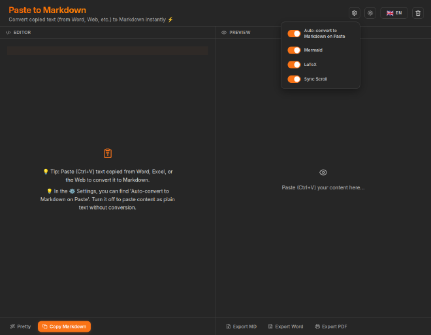Image resolution: width=431 pixels, height=335 pixels.
Task: Click Export PDF
Action: click(x=331, y=327)
